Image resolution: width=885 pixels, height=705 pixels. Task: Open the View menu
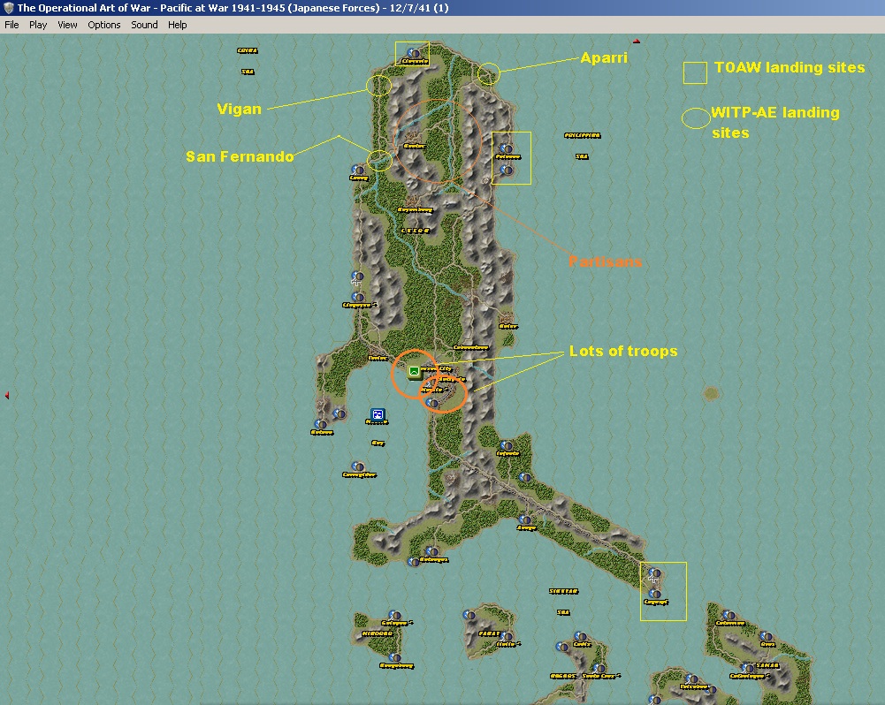tap(67, 25)
